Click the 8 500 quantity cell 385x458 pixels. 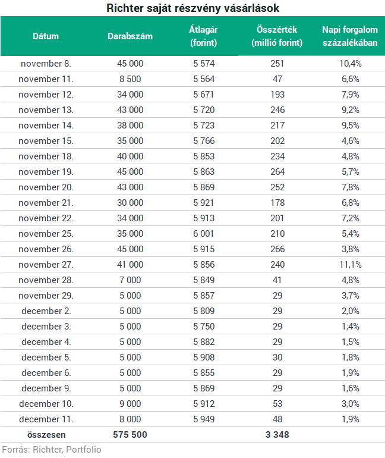pos(130,79)
